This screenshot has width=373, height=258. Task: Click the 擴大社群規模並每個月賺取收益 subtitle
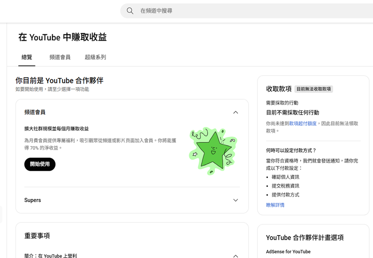coord(56,129)
